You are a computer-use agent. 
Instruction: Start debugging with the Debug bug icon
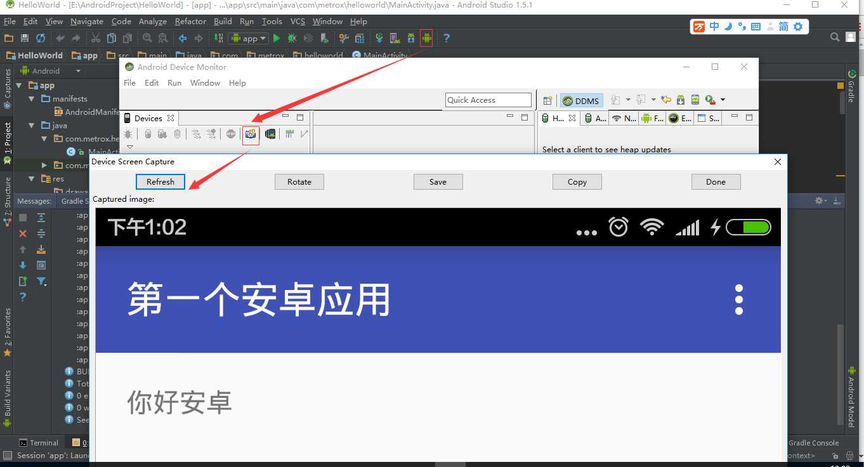click(292, 38)
